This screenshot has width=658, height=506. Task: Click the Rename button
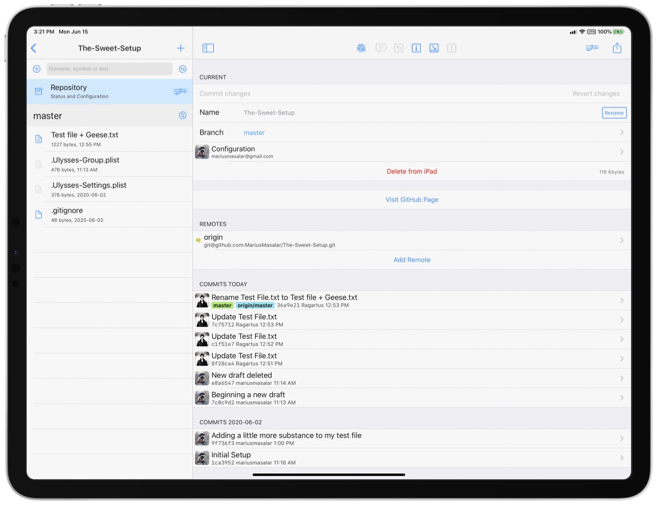click(614, 113)
